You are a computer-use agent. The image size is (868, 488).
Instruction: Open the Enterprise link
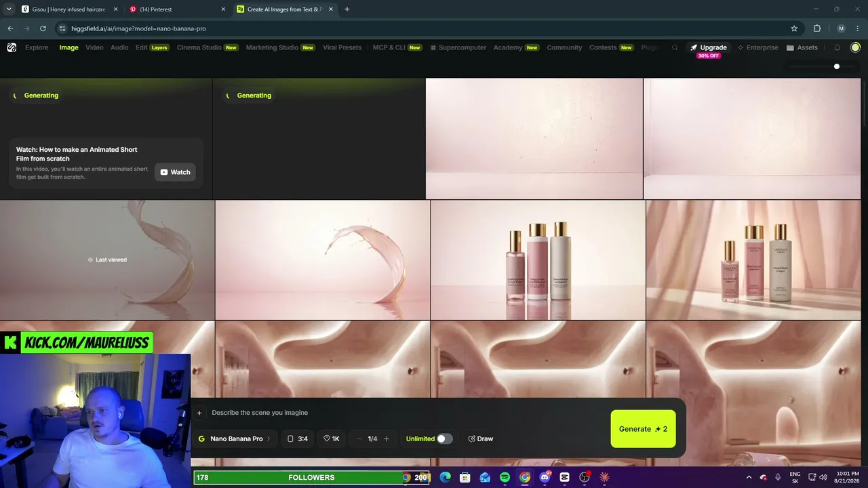[757, 47]
